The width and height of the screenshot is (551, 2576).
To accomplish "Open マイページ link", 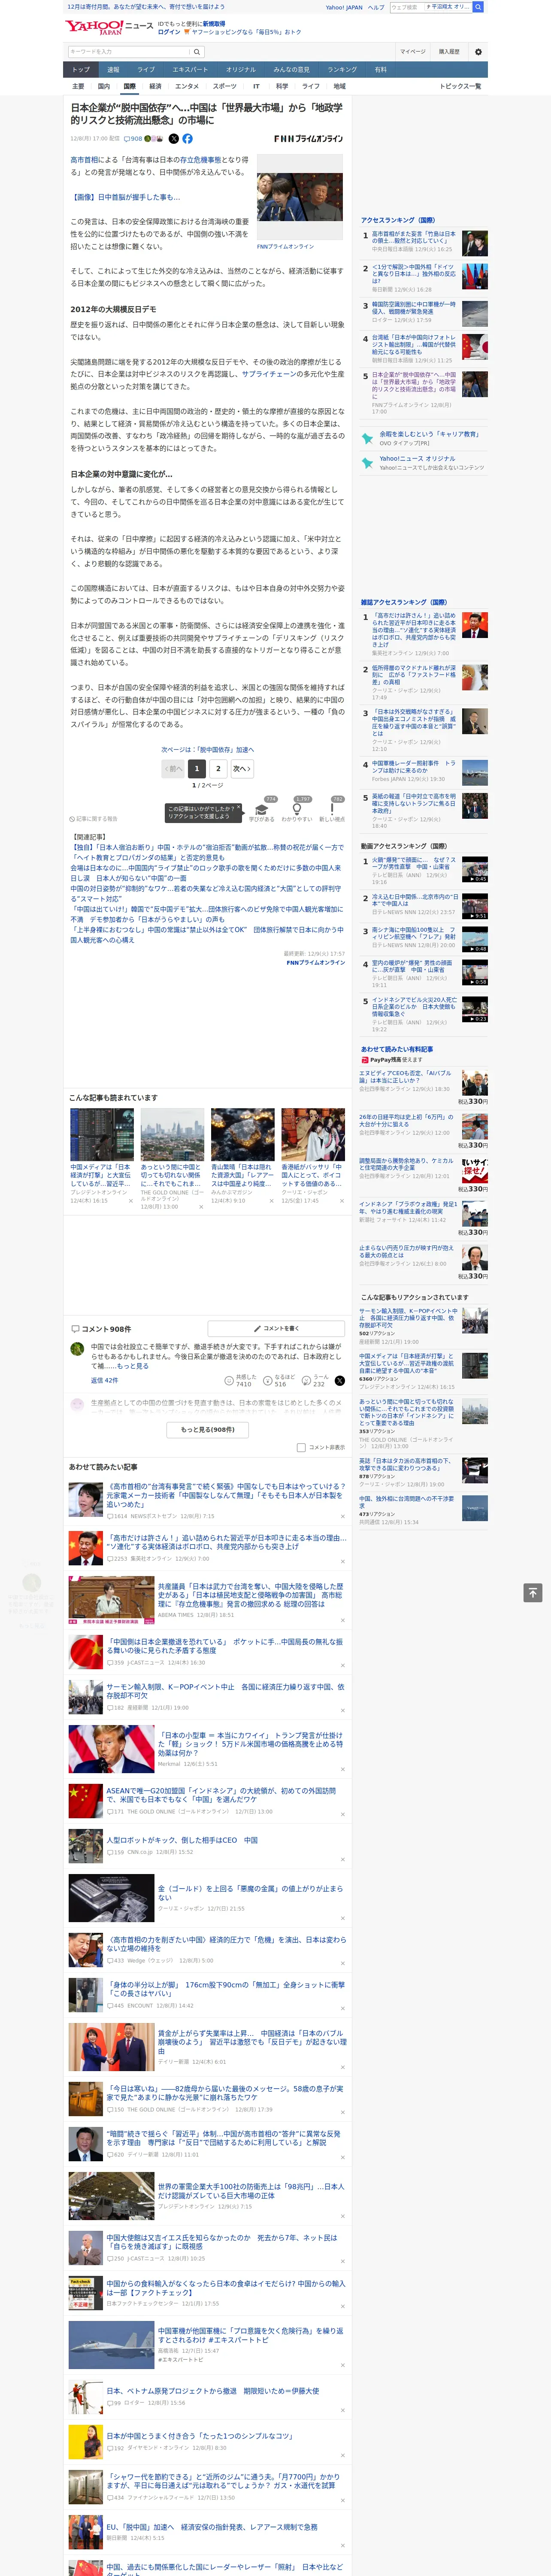I will 412,52.
